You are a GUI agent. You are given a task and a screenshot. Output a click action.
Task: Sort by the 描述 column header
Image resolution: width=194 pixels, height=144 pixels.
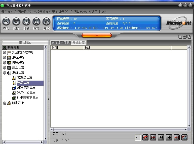point(127,48)
